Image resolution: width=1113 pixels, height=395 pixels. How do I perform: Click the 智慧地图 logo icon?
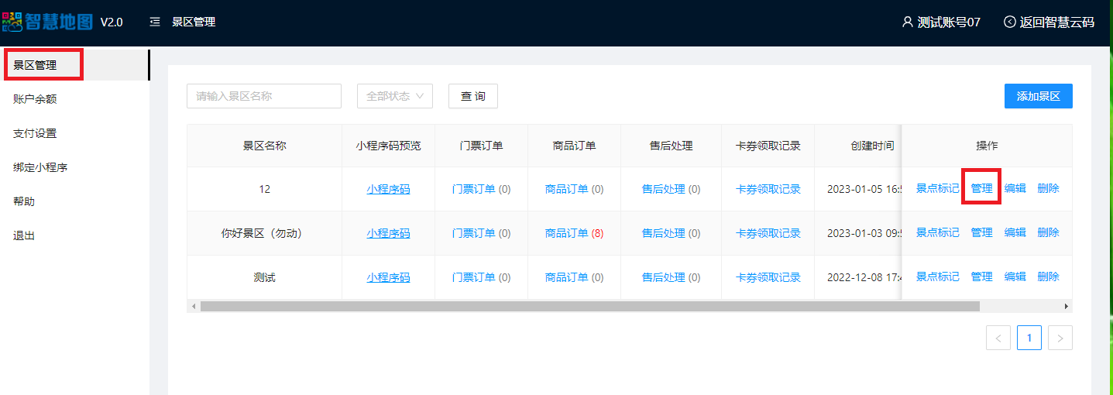tap(13, 22)
